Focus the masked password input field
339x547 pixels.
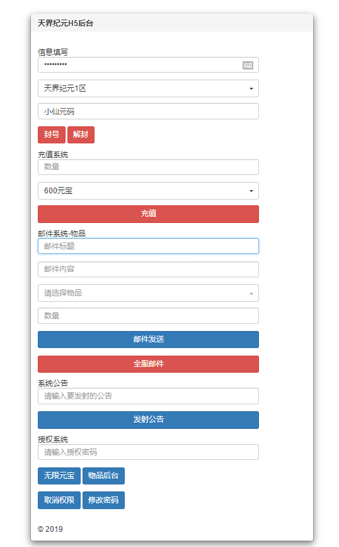pos(148,65)
